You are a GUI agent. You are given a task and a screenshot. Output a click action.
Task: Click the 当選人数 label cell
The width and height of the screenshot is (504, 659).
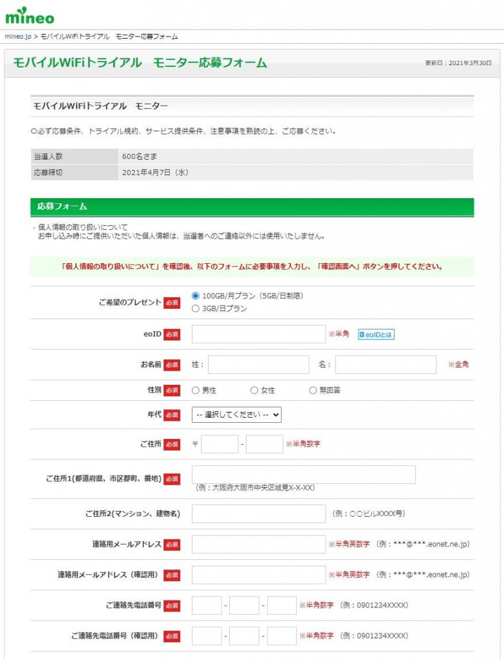75,156
